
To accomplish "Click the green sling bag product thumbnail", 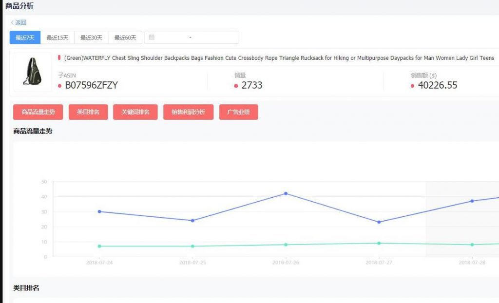I will coord(32,72).
